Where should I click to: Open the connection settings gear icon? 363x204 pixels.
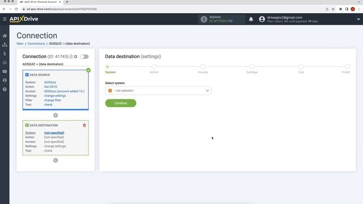75,57
